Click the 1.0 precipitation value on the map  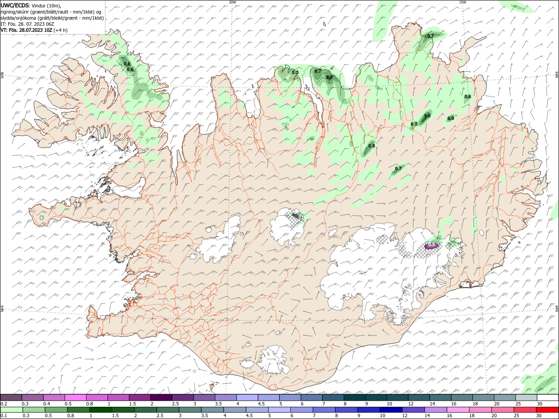[427, 116]
